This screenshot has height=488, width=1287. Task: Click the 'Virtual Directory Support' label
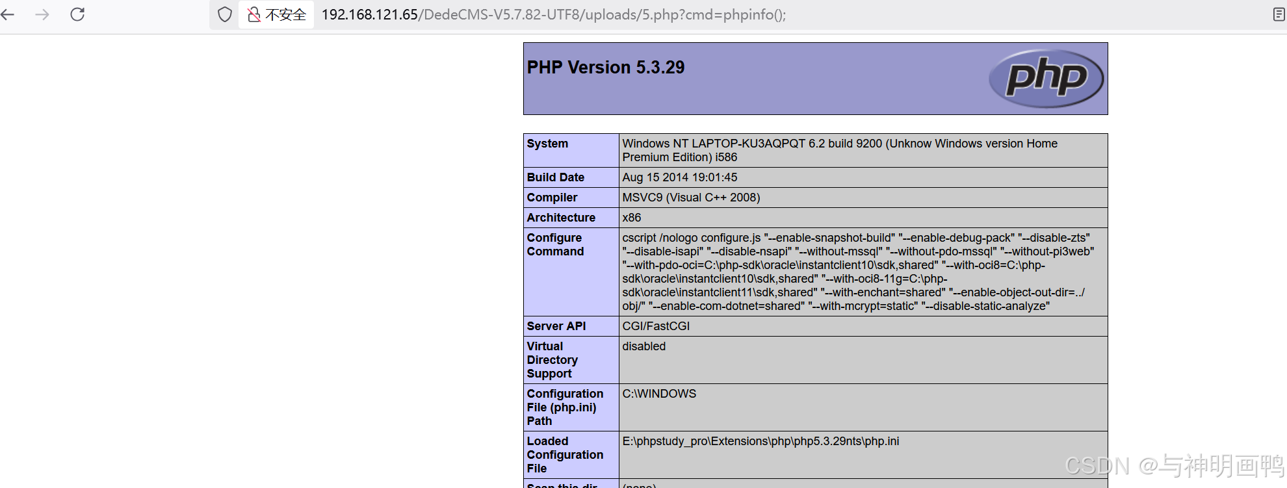tap(552, 360)
